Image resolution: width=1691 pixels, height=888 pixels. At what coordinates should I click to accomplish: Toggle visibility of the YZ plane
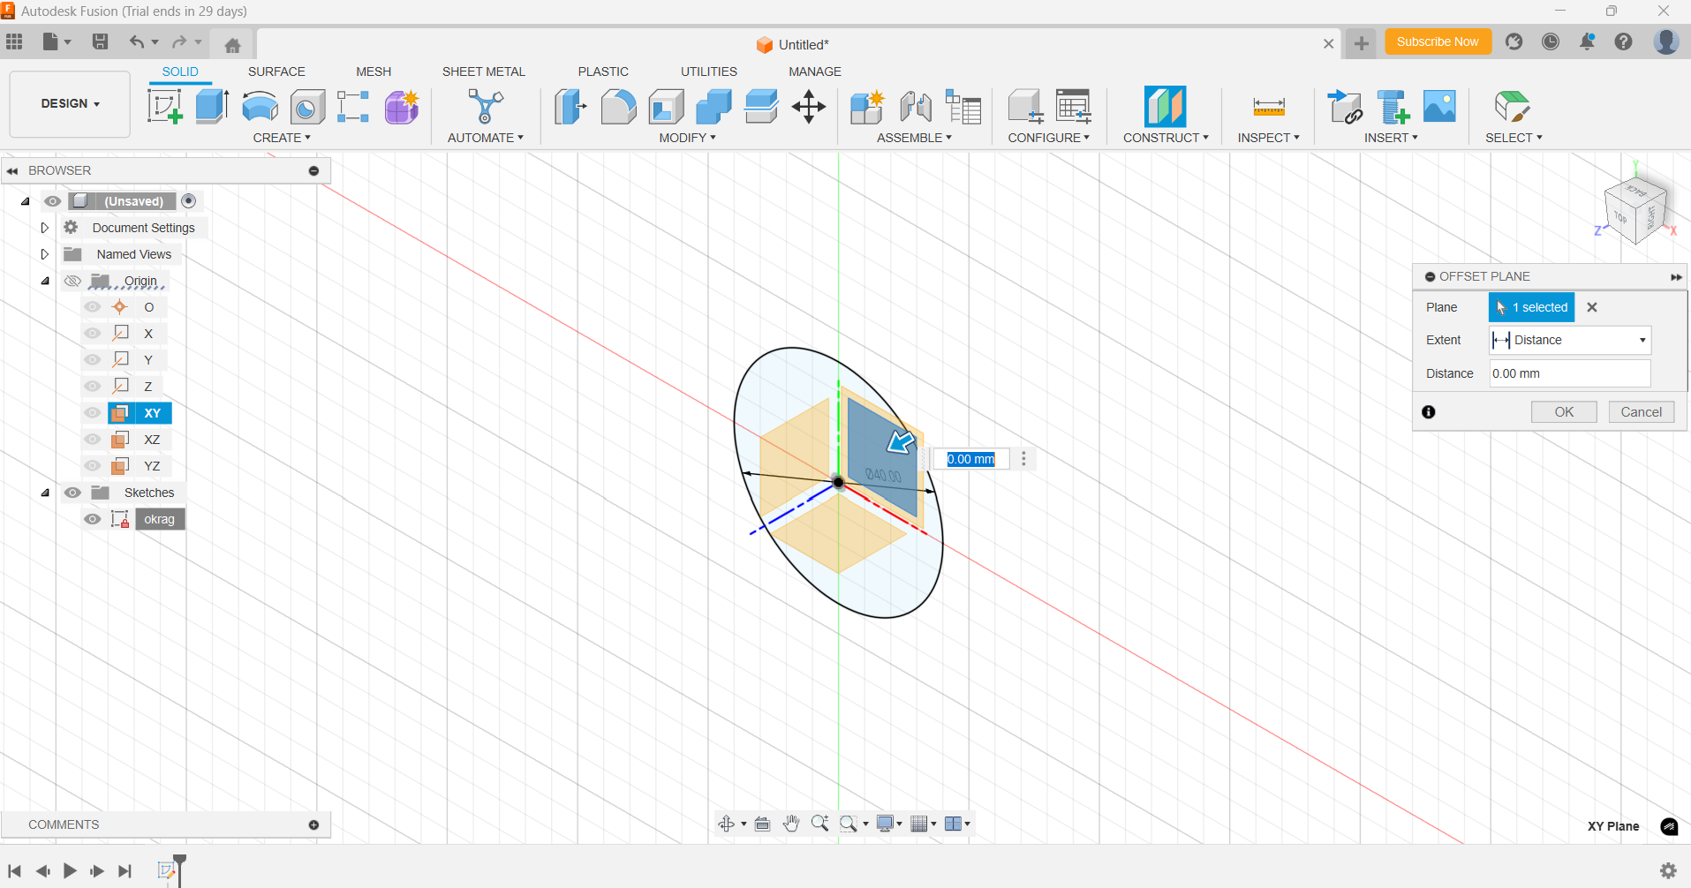pyautogui.click(x=93, y=466)
